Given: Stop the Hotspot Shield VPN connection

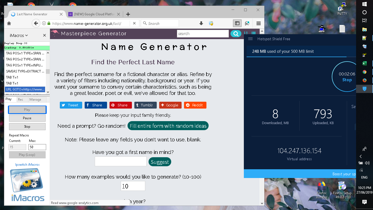Looking at the screenshot, I should pos(347,80).
